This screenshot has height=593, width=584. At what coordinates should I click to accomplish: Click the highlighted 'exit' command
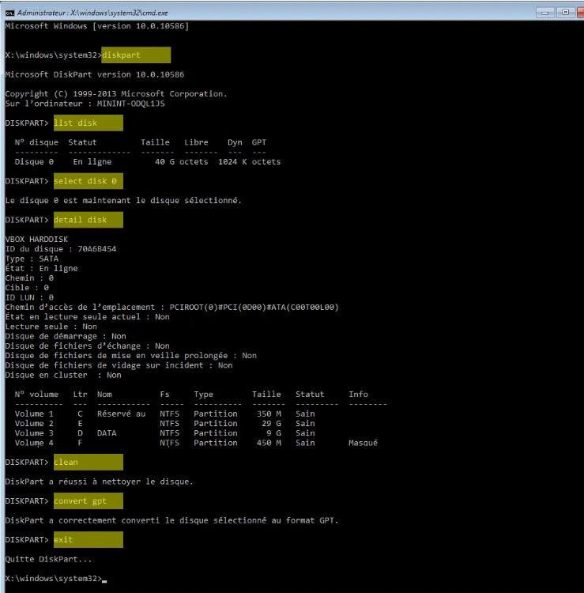pyautogui.click(x=88, y=540)
